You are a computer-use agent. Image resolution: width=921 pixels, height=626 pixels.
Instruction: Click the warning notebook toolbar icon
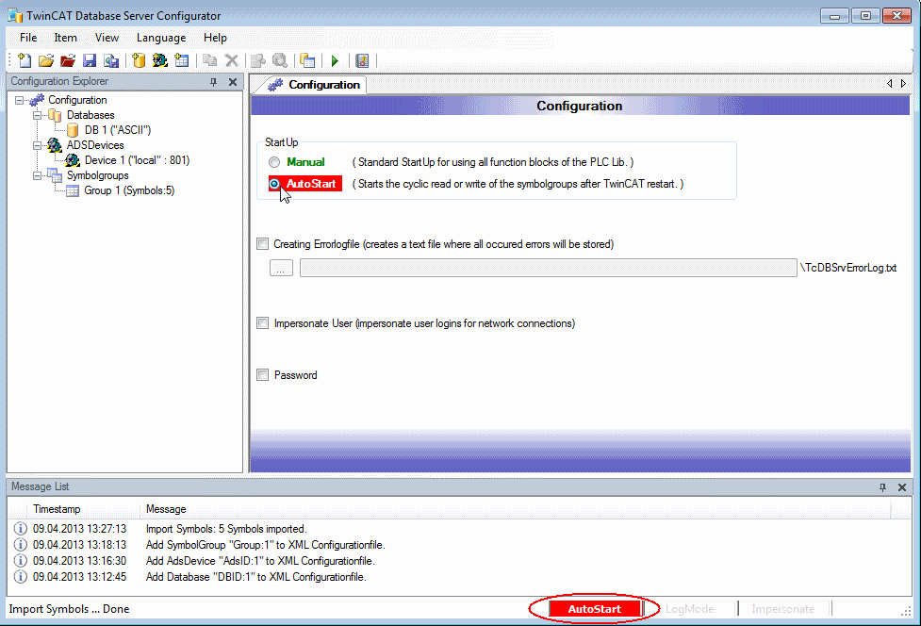pyautogui.click(x=362, y=60)
